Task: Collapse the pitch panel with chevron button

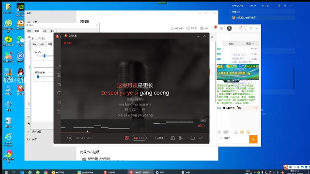Action: [203, 121]
